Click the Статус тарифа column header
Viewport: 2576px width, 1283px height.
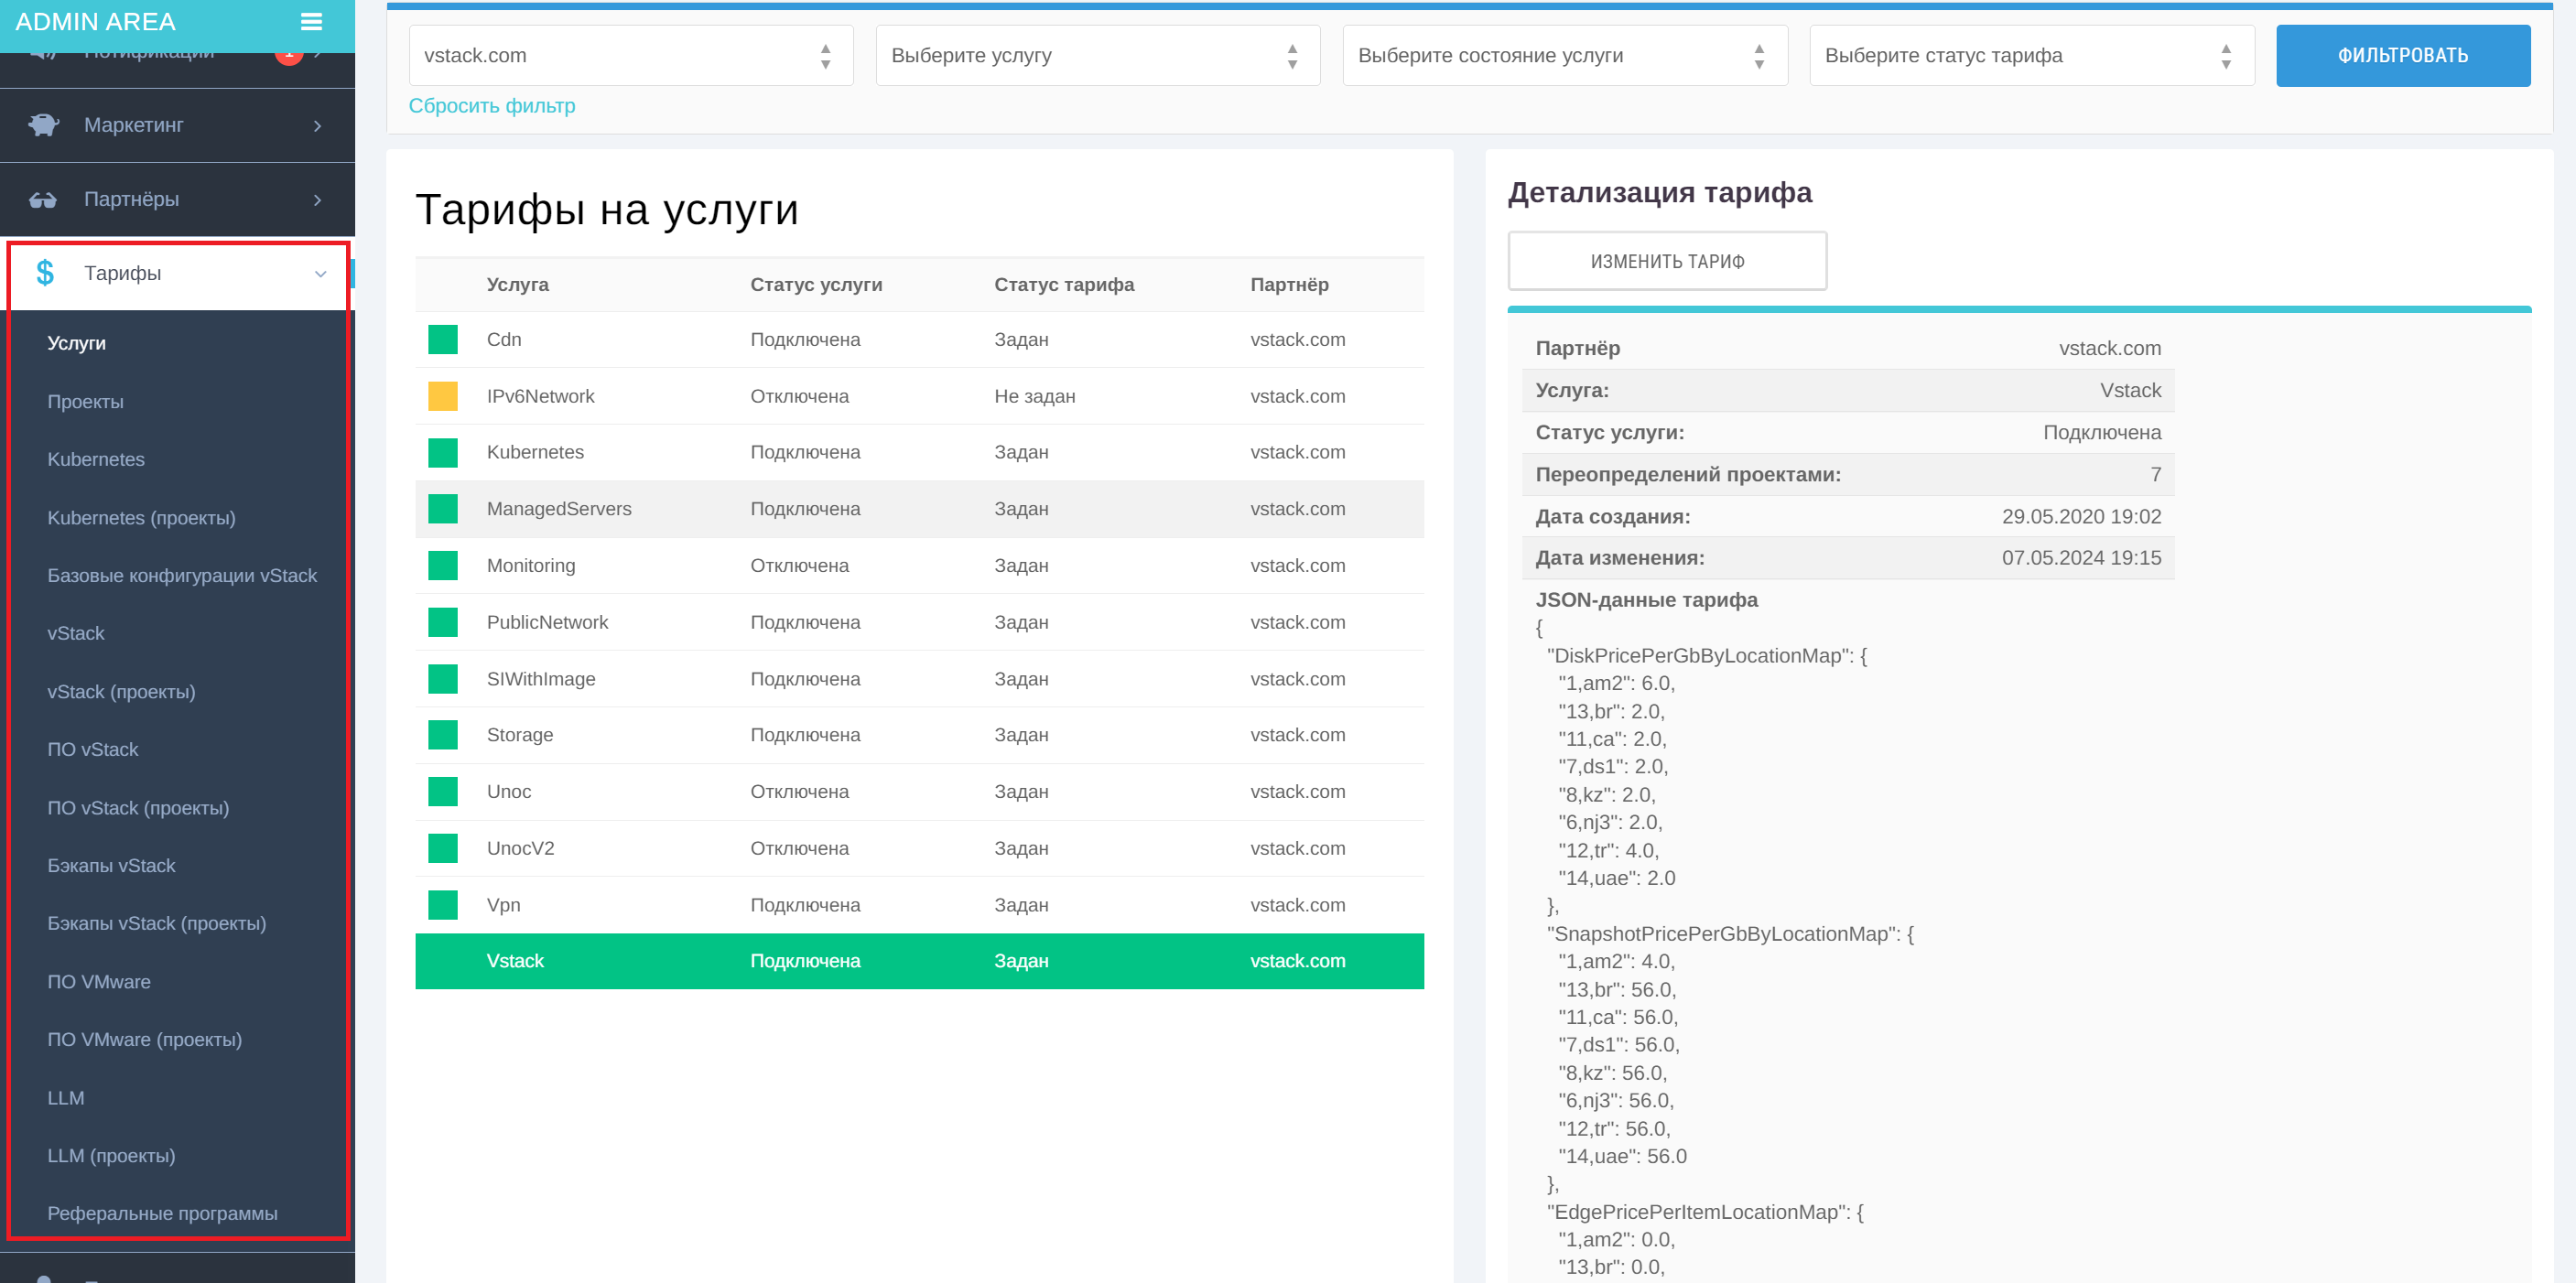(1064, 284)
